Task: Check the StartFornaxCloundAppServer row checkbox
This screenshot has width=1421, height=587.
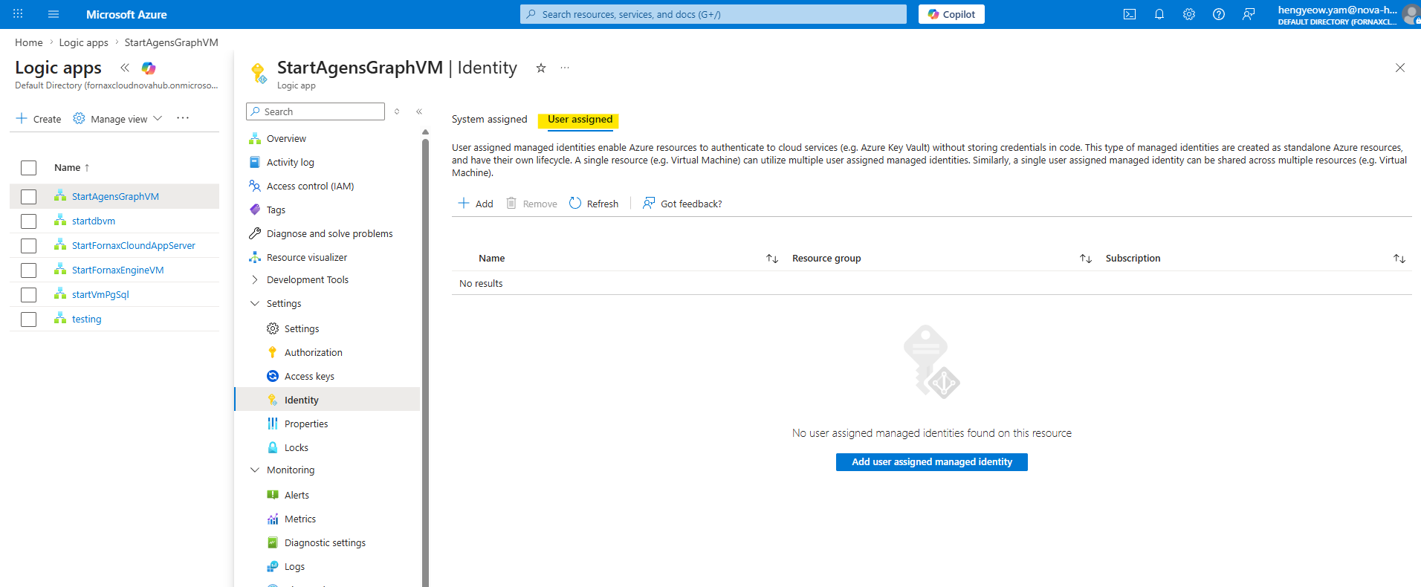Action: [x=28, y=246]
